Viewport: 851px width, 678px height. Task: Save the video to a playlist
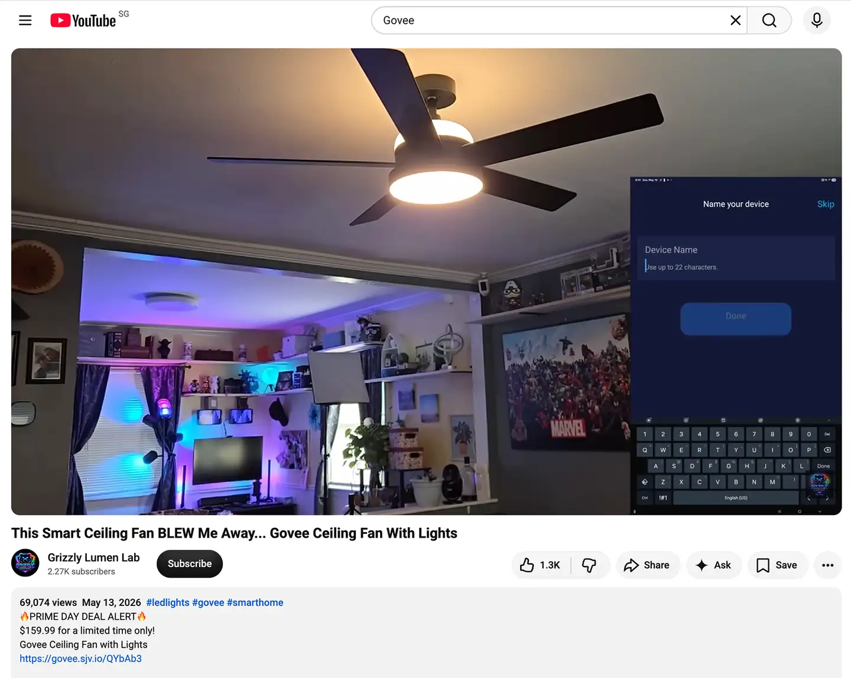(x=777, y=565)
